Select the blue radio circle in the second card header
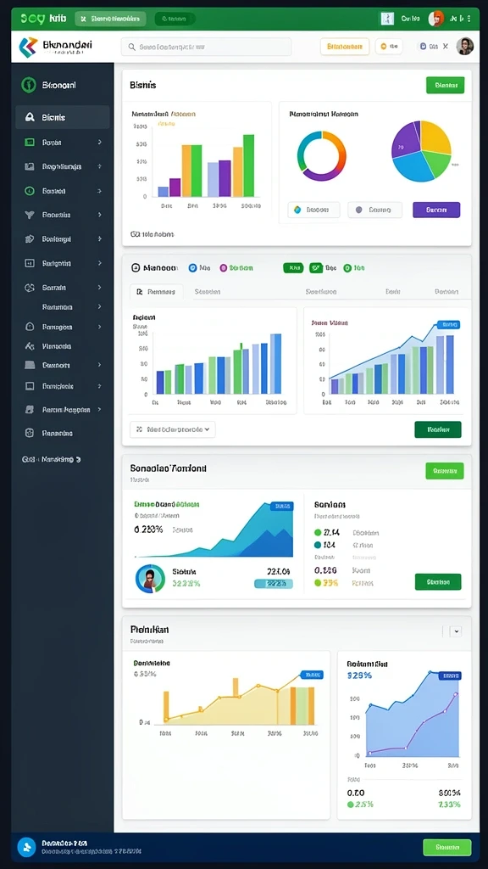This screenshot has width=488, height=869. 192,267
